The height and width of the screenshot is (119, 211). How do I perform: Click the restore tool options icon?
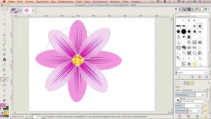(x=188, y=116)
